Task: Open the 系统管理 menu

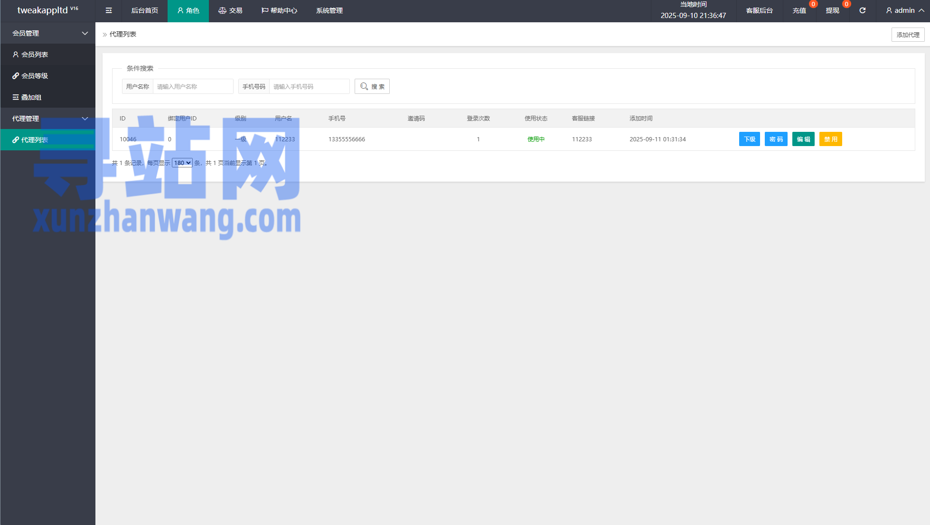Action: pyautogui.click(x=329, y=10)
